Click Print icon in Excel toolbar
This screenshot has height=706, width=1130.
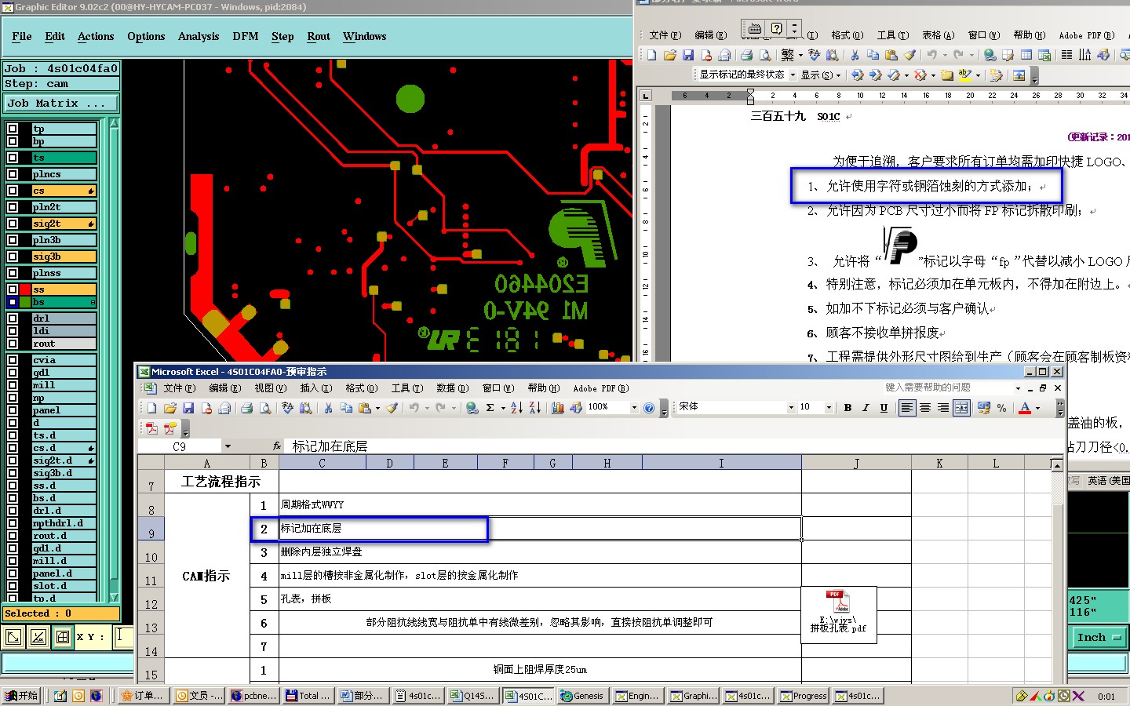coord(246,408)
